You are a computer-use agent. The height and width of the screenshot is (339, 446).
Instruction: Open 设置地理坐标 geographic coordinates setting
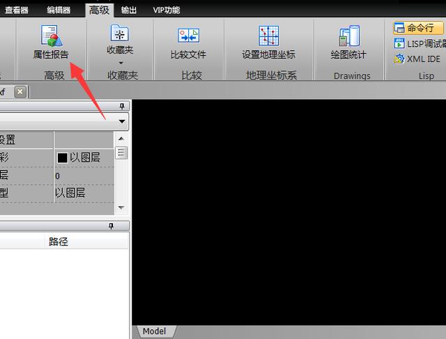(x=268, y=43)
